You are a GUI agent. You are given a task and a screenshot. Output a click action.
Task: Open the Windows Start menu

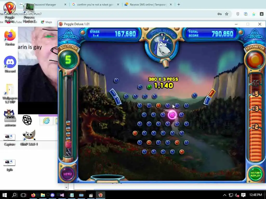[5, 195]
